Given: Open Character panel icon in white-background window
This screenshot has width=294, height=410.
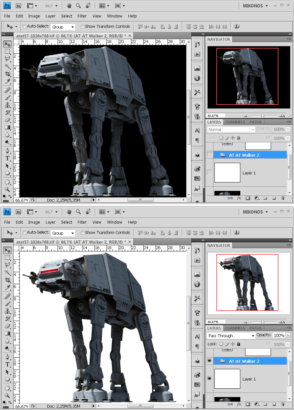Looking at the screenshot, I should pos(197,337).
